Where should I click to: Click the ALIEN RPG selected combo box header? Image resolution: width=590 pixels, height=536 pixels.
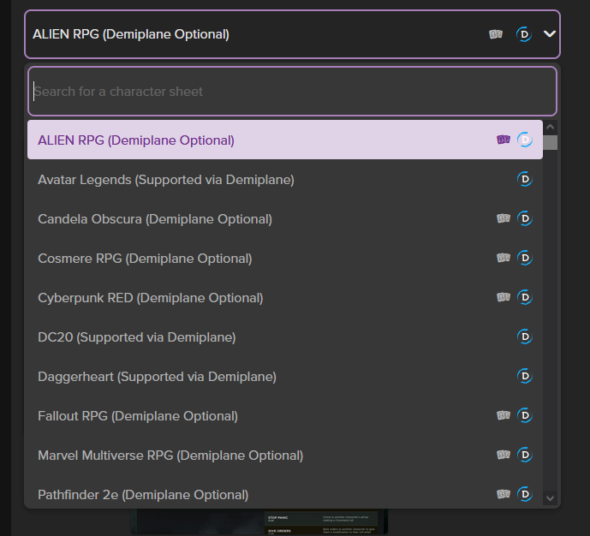point(257,34)
